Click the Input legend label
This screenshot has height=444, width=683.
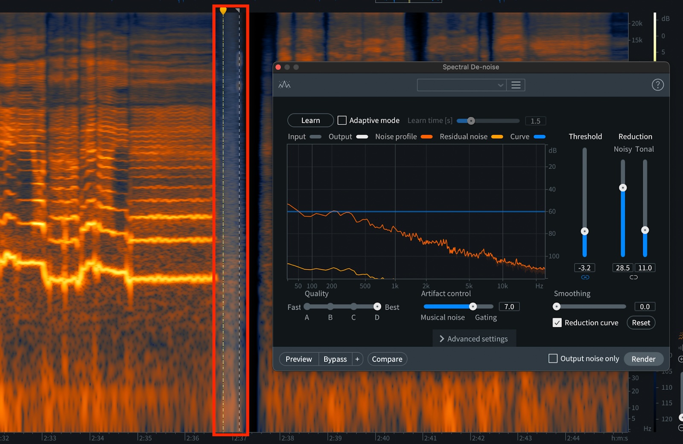click(297, 136)
